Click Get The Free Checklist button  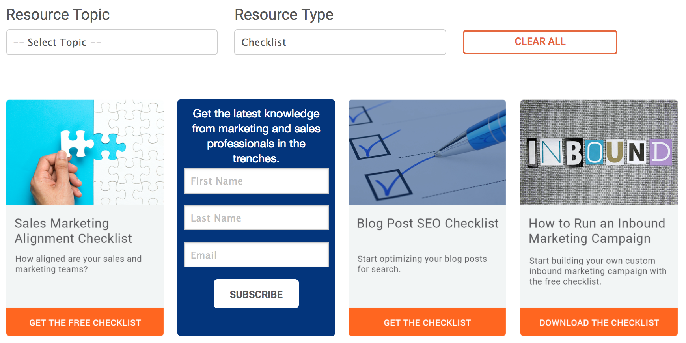(x=85, y=322)
